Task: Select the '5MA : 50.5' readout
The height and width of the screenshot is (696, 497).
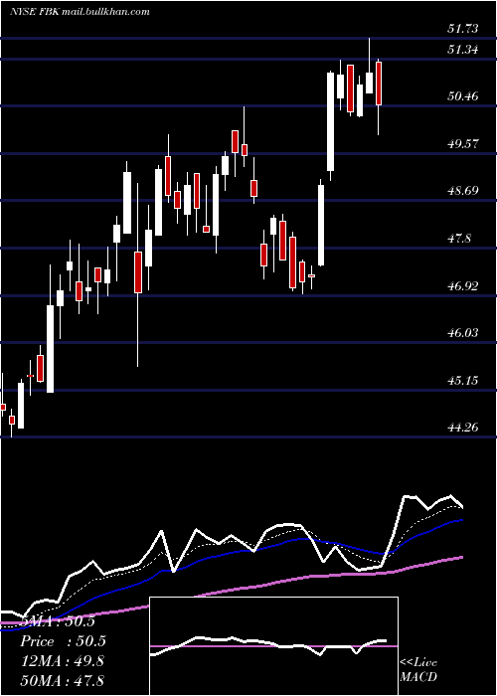Action: [x=58, y=621]
